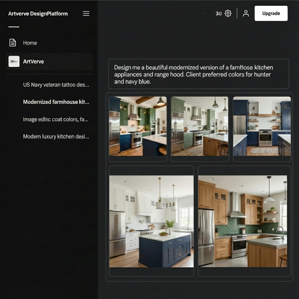299x299 pixels.
Task: Open the US Navy veteran tattoo chat
Action: pyautogui.click(x=56, y=85)
